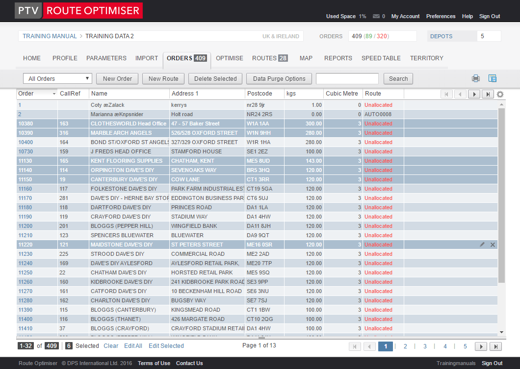Screen dimensions: 520x369
Task: Open the SPEED TABLE tab
Action: [381, 58]
